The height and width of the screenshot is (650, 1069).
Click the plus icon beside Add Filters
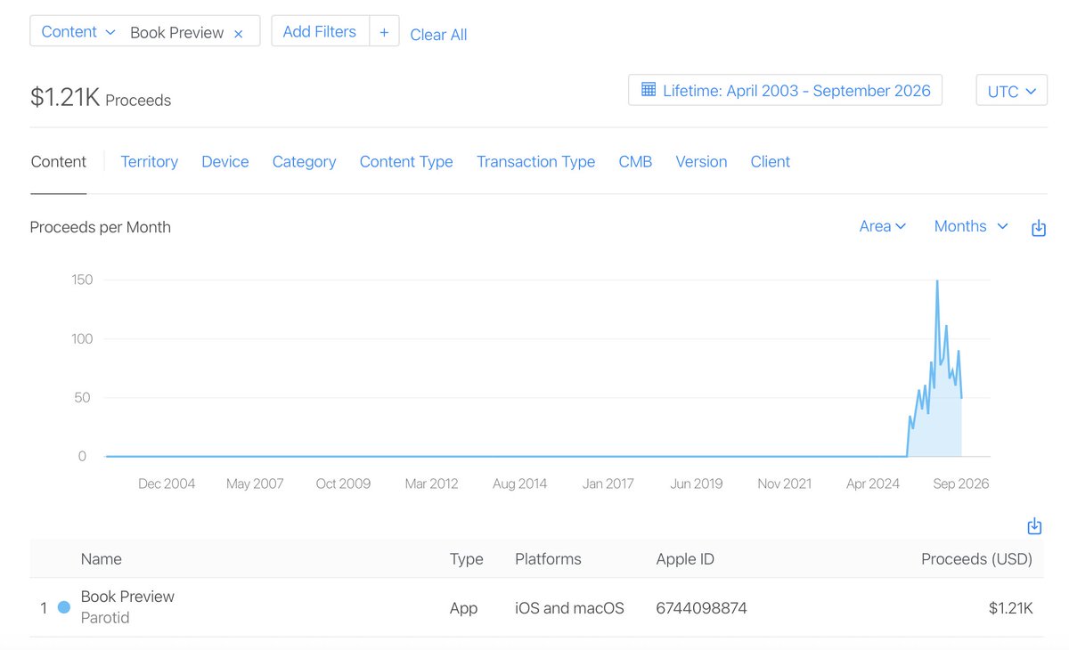(x=384, y=31)
